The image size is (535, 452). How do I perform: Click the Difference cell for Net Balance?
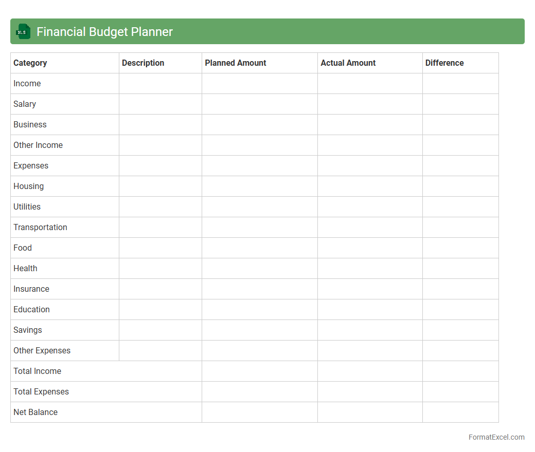[x=460, y=412]
